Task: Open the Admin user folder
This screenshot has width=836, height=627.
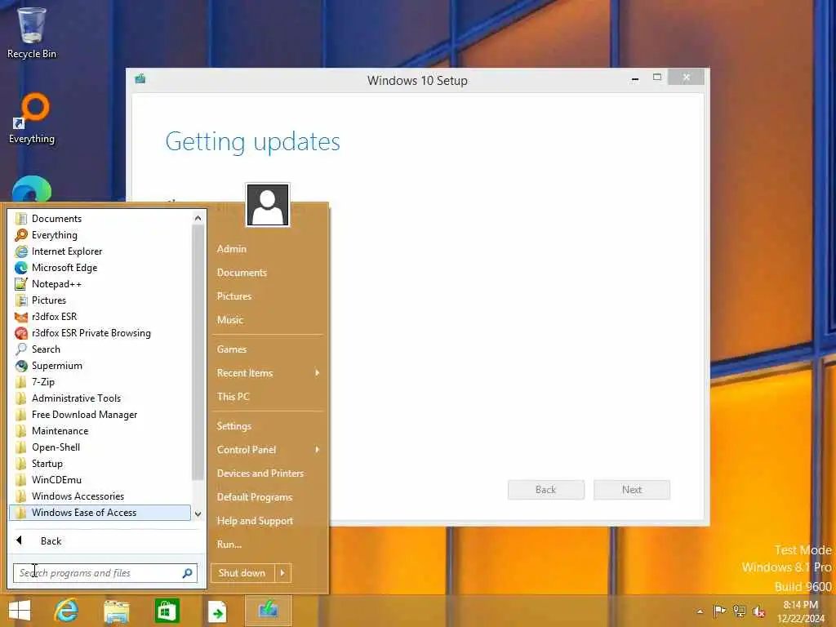Action: (x=268, y=249)
